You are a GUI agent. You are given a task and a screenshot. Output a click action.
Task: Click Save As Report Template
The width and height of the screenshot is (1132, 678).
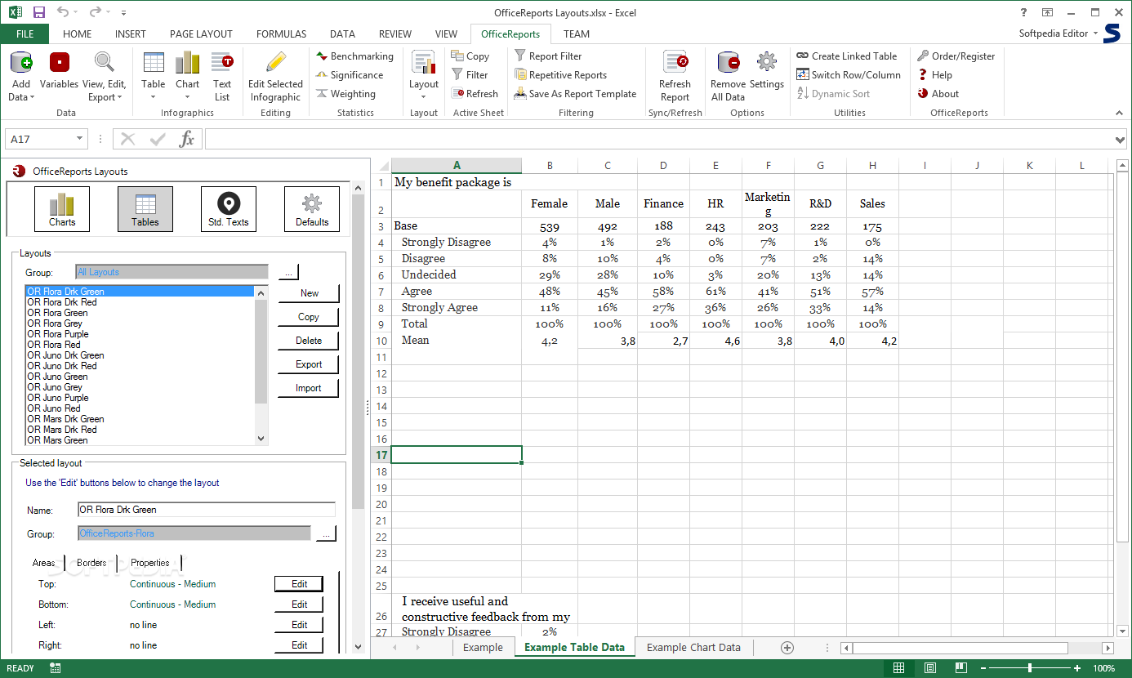pos(575,94)
